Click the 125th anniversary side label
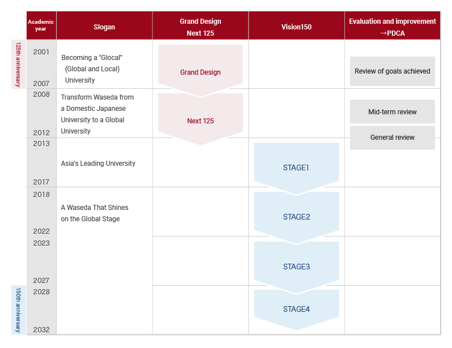452x348 pixels. (19, 65)
